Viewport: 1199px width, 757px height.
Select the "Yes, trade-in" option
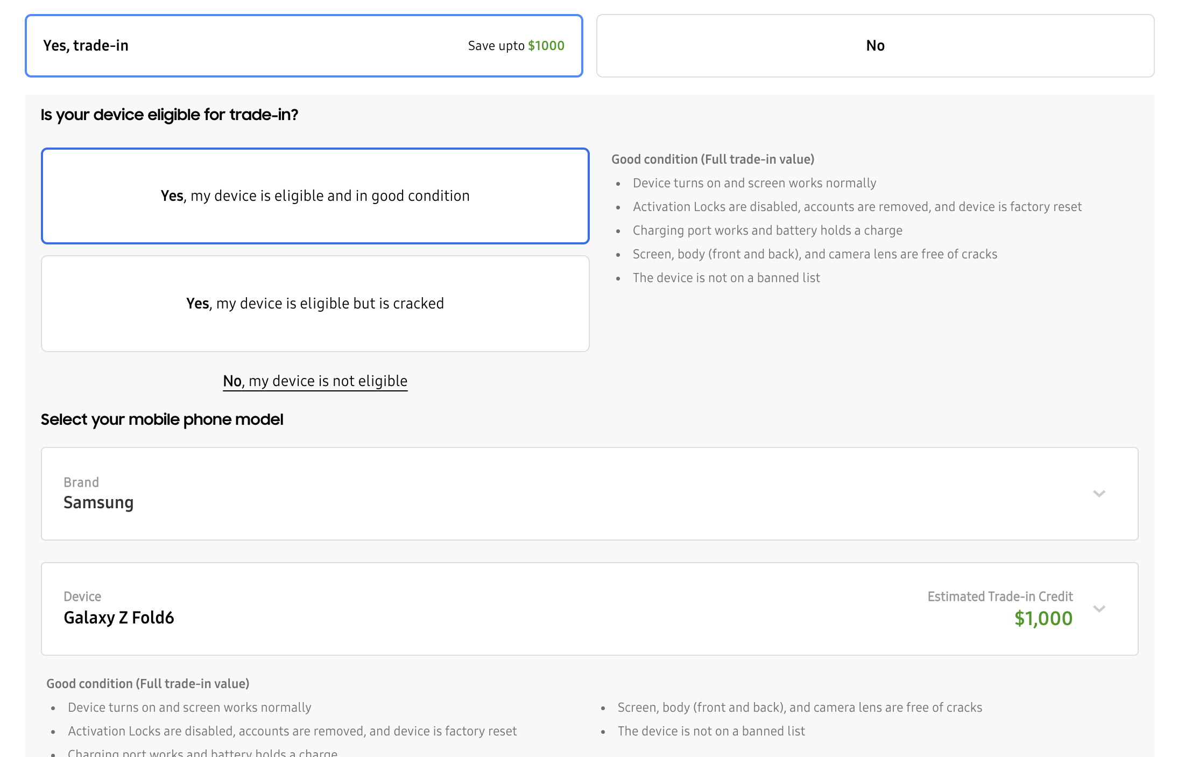(86, 46)
